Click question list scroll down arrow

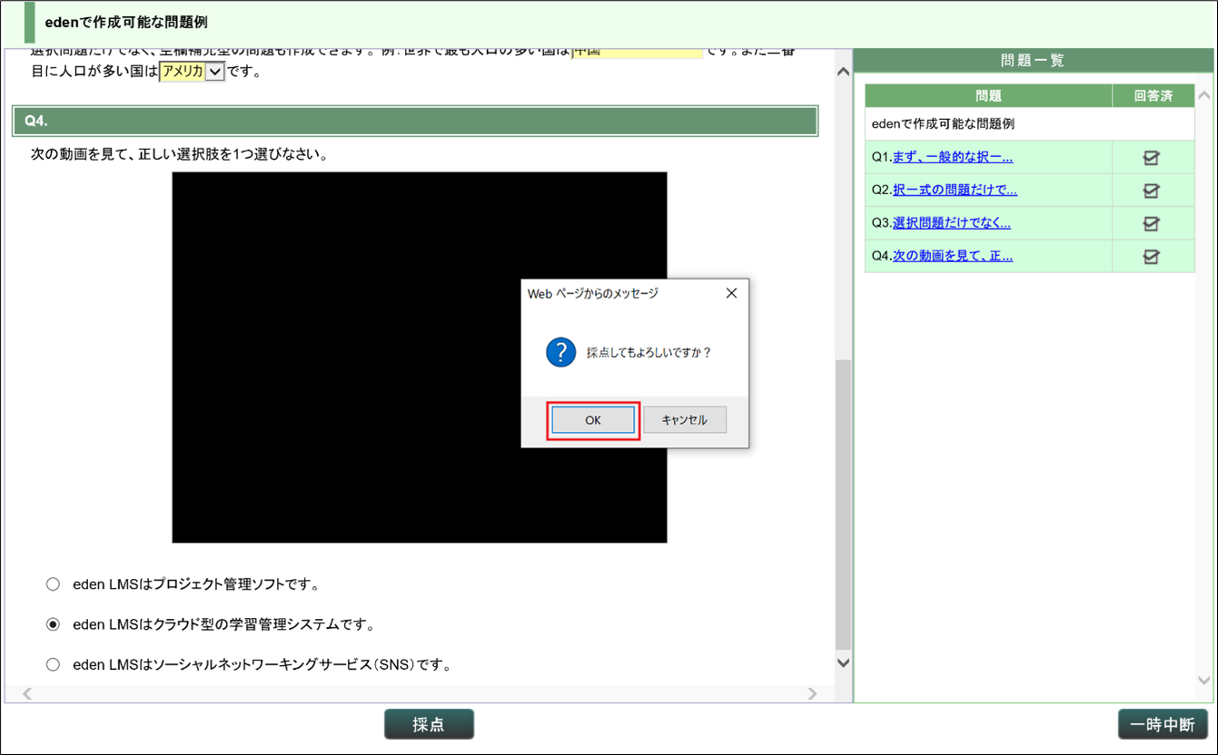pos(1204,680)
